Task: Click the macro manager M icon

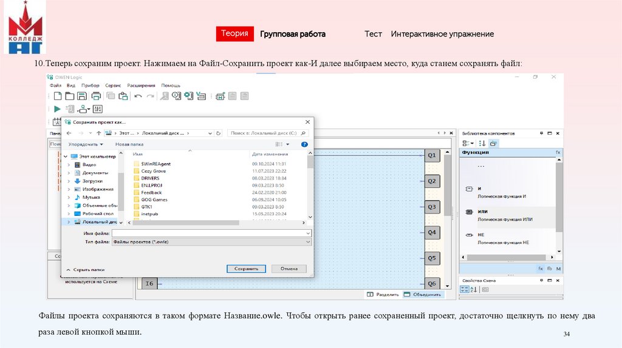Action: coord(220,96)
